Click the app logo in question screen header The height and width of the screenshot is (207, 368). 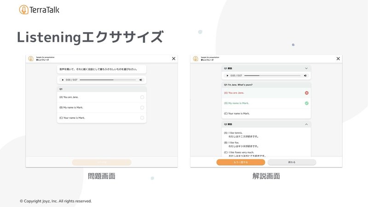31,58
